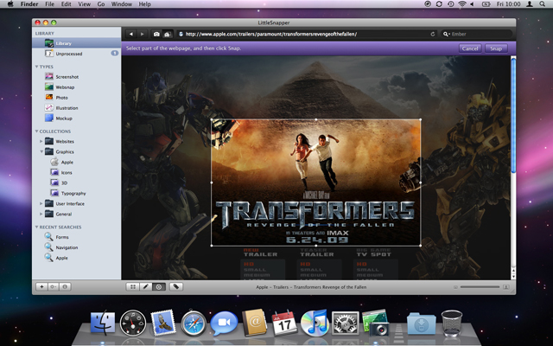This screenshot has width=553, height=346.
Task: Click the site favicon in the address bar
Action: 181,35
